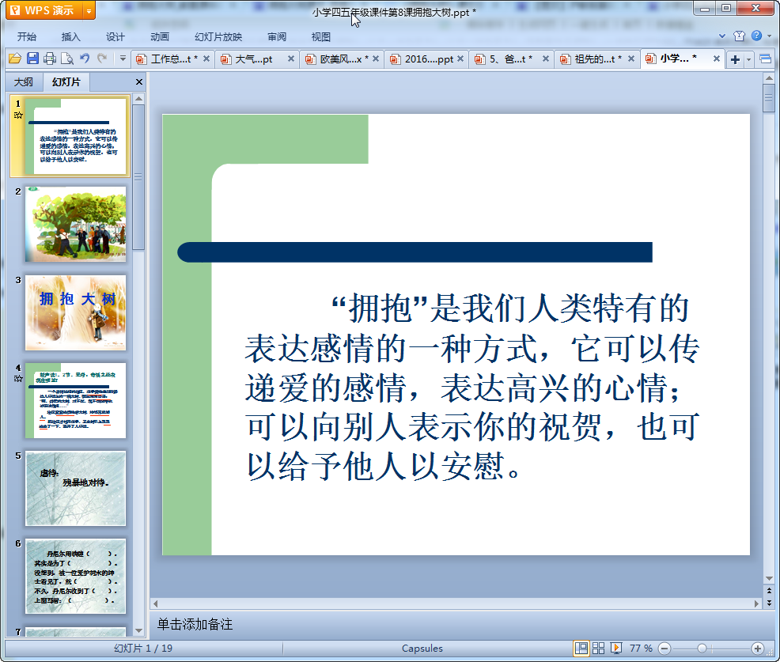Open the file with the folder icon
Screen dimensions: 780x662
pyautogui.click(x=15, y=59)
